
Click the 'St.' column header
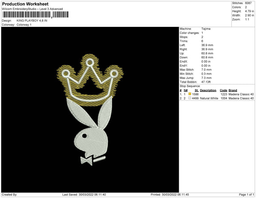196,90
